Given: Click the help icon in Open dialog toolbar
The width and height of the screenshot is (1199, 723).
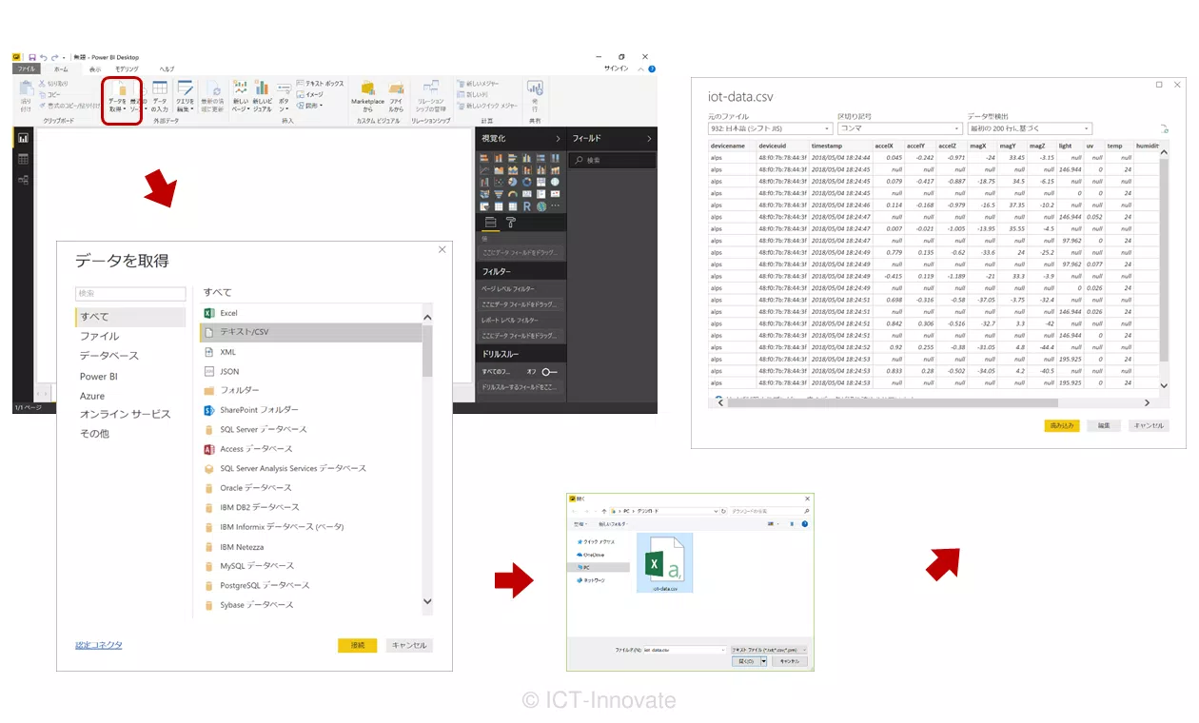Looking at the screenshot, I should tap(806, 523).
